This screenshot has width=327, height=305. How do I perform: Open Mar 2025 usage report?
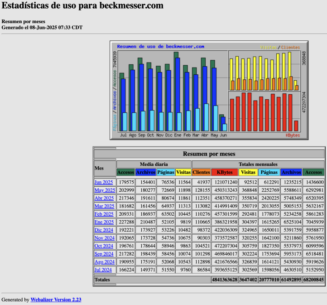(x=104, y=206)
